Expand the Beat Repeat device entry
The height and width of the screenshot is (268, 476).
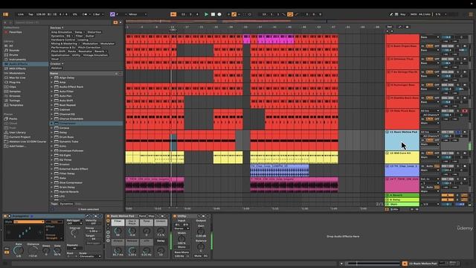52,105
